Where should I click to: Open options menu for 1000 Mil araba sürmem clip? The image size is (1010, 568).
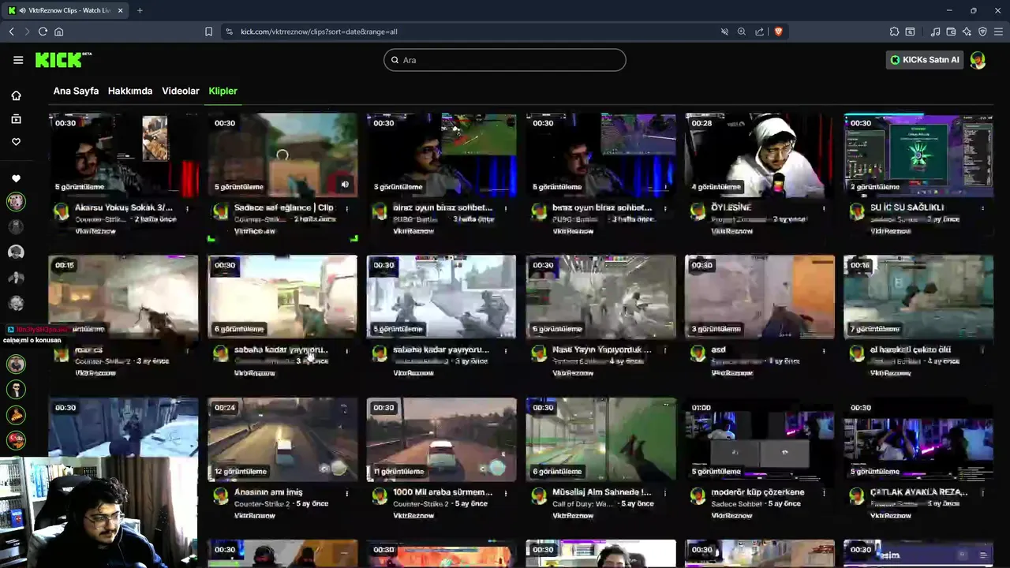506,493
